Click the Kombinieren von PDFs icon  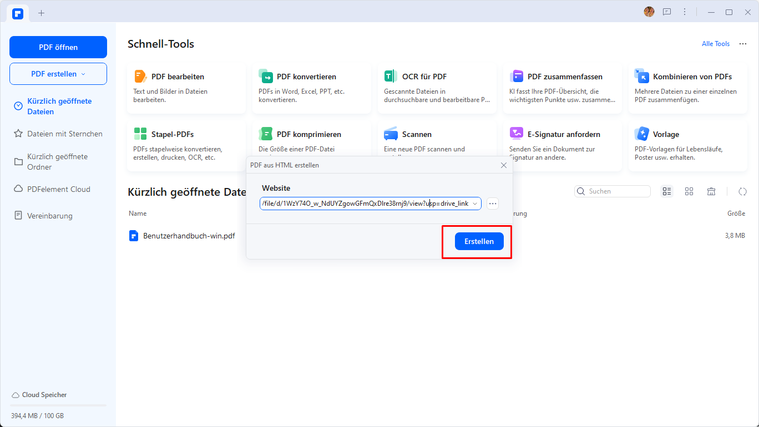coord(642,77)
